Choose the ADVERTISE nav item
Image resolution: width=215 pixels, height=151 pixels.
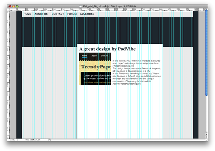tap(87, 14)
